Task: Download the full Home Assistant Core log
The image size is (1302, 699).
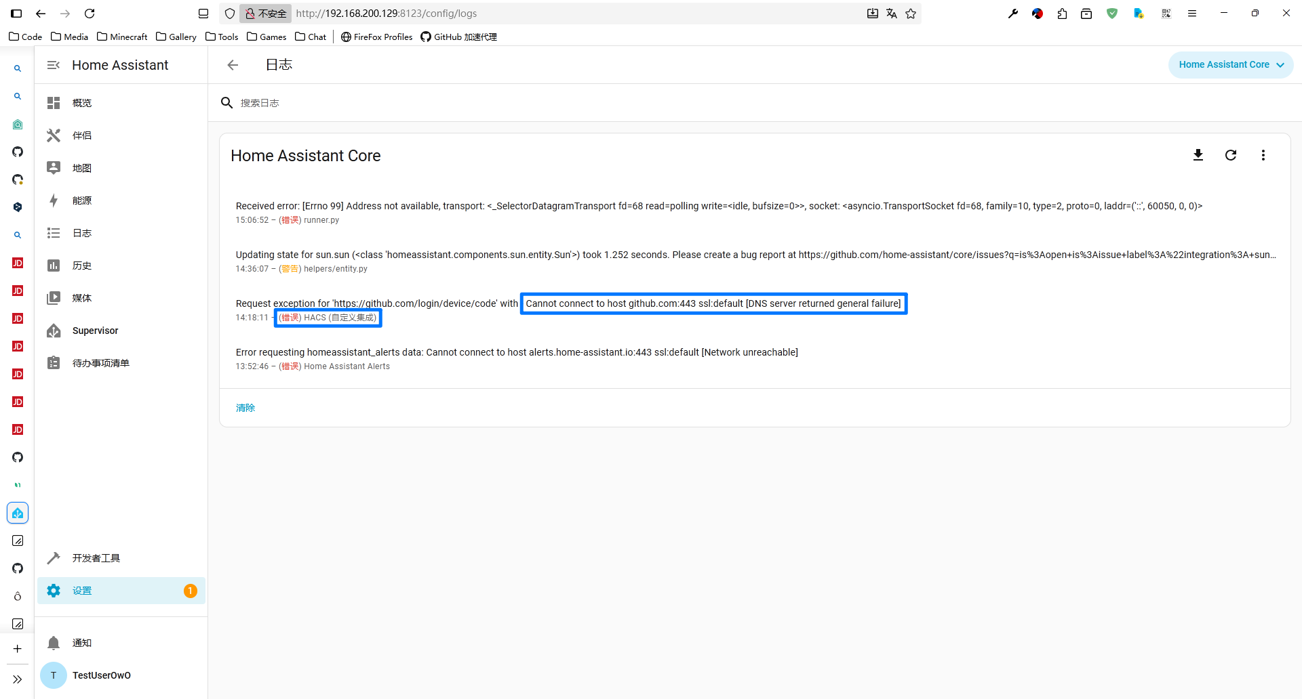Action: point(1198,155)
